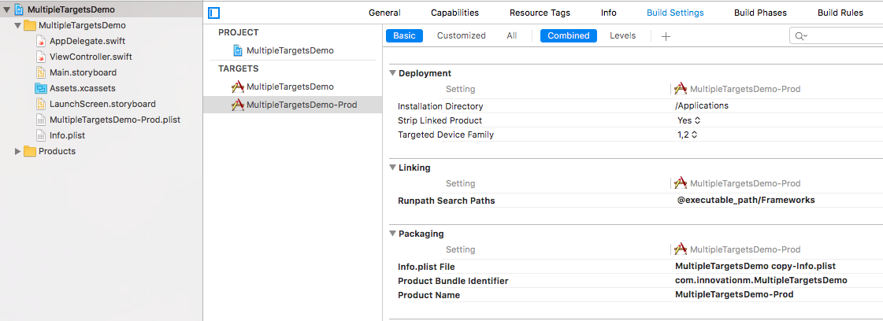Open Assets.xcassets catalog
The width and height of the screenshot is (883, 321).
[x=82, y=88]
